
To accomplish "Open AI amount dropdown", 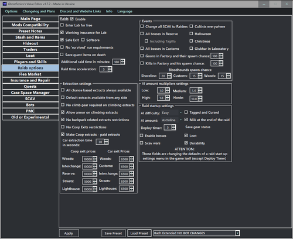I will [172, 120].
